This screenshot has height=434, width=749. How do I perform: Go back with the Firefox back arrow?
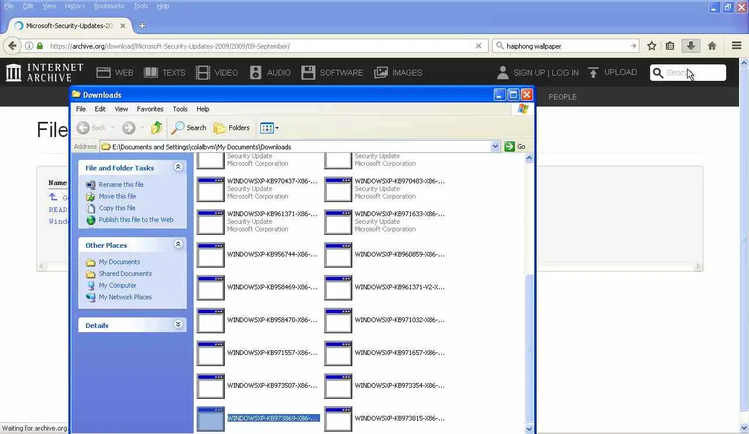[x=13, y=46]
